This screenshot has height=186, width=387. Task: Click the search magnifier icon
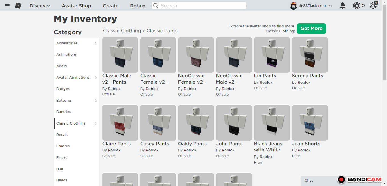tap(156, 6)
